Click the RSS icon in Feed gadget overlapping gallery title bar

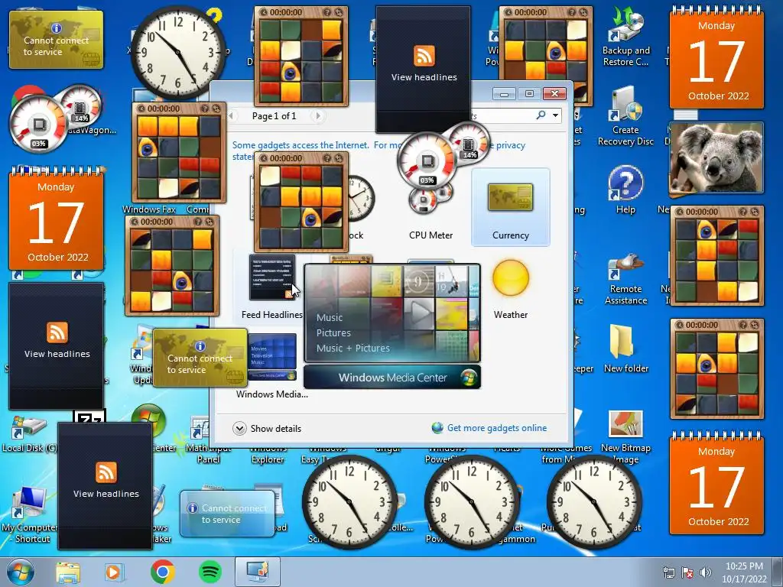point(424,55)
